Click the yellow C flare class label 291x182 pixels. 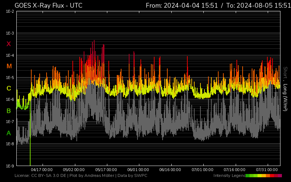point(9,88)
